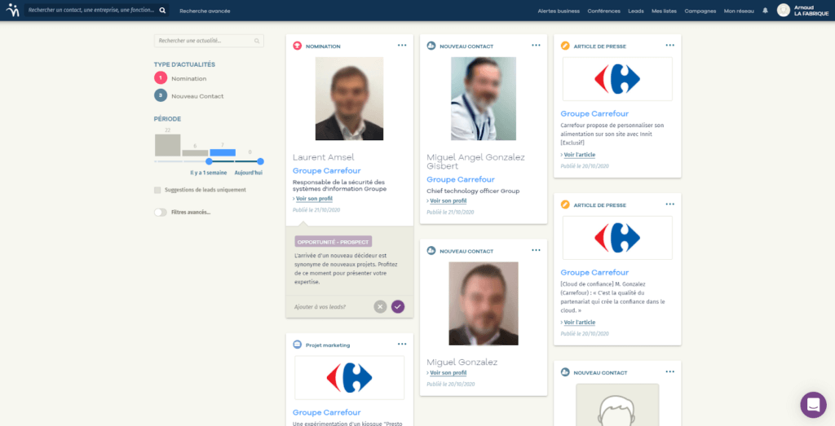Click 'Voir son profil' for Laurent Amsel
This screenshot has height=426, width=835.
pos(311,199)
